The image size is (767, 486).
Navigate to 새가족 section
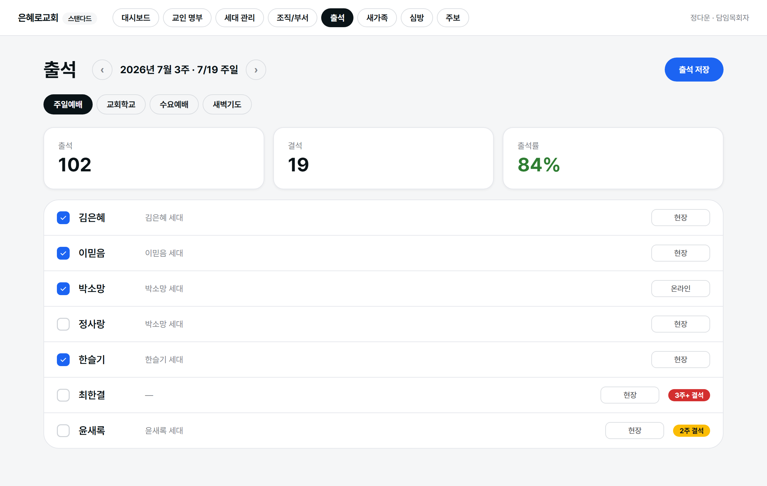coord(377,18)
